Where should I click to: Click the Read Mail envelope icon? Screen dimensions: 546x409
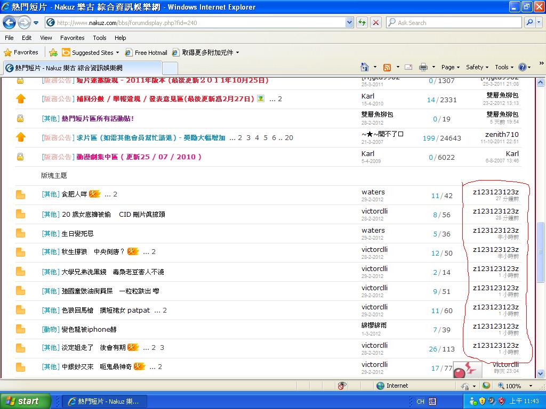click(x=408, y=67)
